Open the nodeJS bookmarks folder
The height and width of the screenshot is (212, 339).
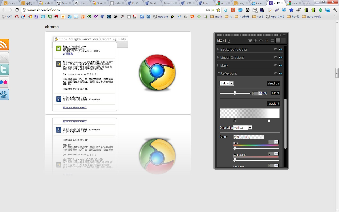coord(242,16)
